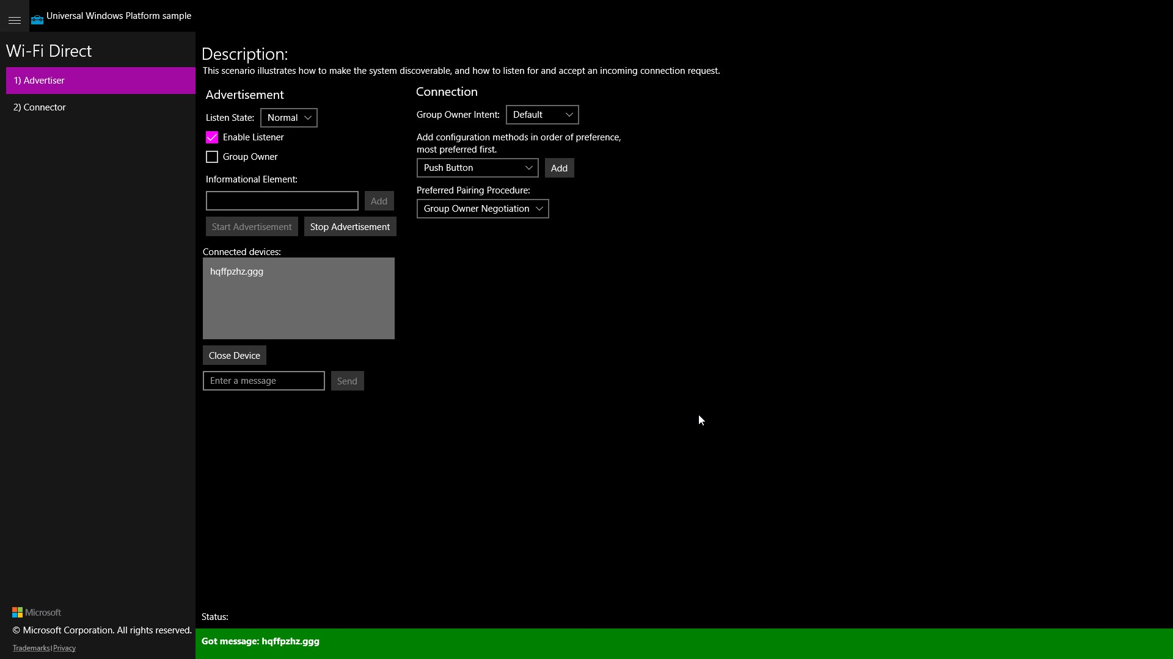The height and width of the screenshot is (659, 1173).
Task: Select the 1) Advertiser scenario
Action: click(x=101, y=81)
